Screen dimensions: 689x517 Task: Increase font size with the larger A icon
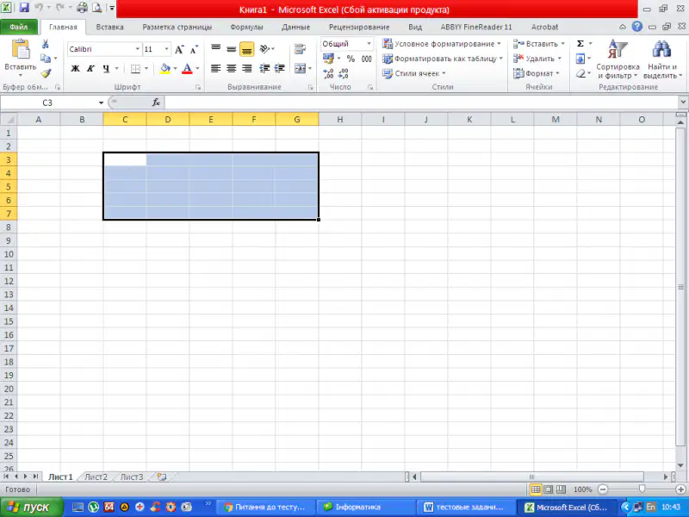coord(179,49)
